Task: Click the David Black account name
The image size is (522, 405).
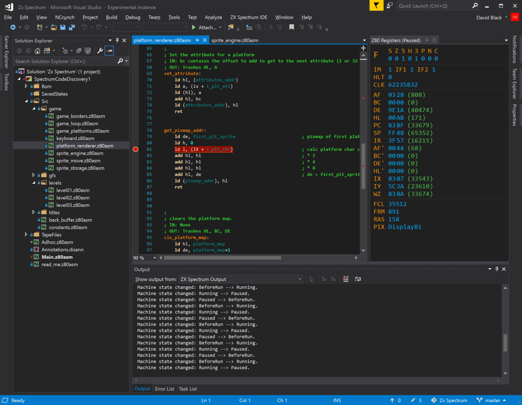Action: pyautogui.click(x=489, y=17)
